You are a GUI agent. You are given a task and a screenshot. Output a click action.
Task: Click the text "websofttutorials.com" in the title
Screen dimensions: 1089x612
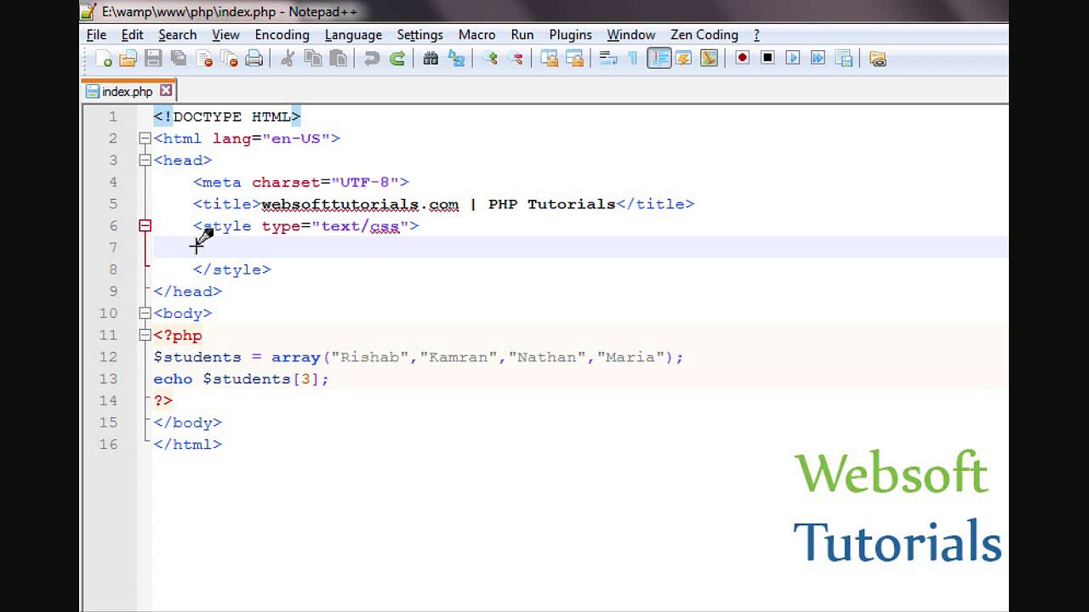tap(360, 204)
